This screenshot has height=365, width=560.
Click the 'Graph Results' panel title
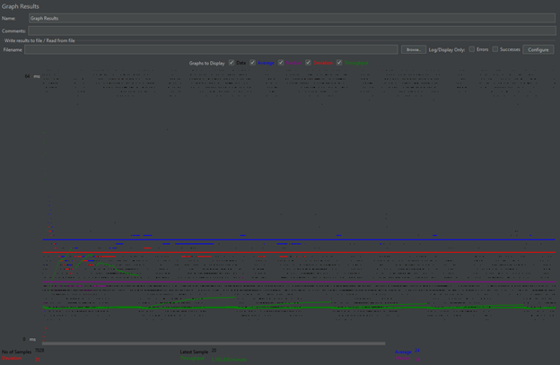click(x=21, y=6)
